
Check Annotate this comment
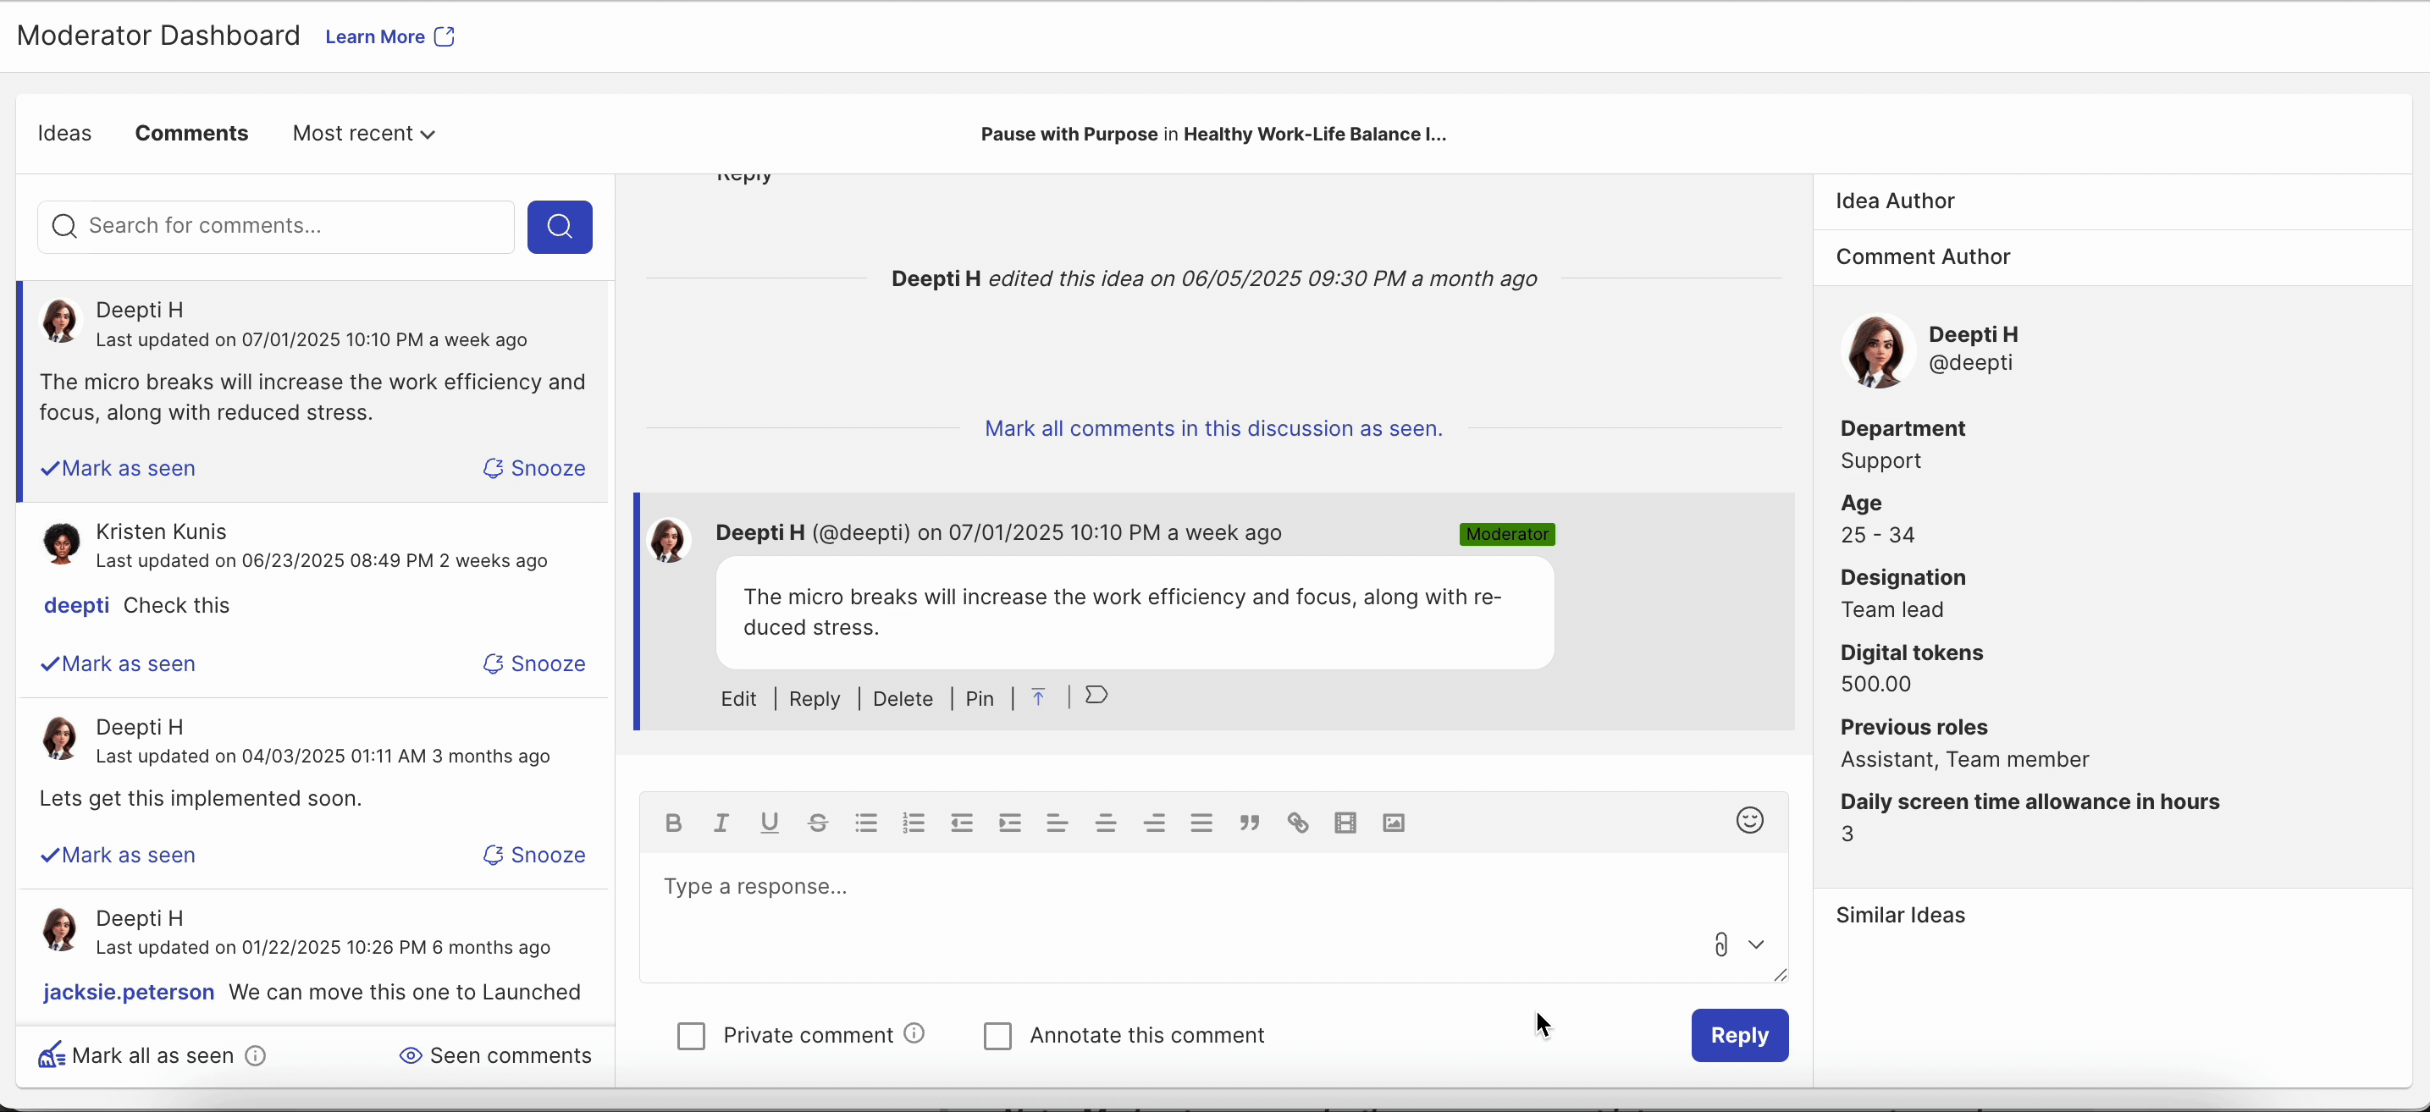click(998, 1035)
